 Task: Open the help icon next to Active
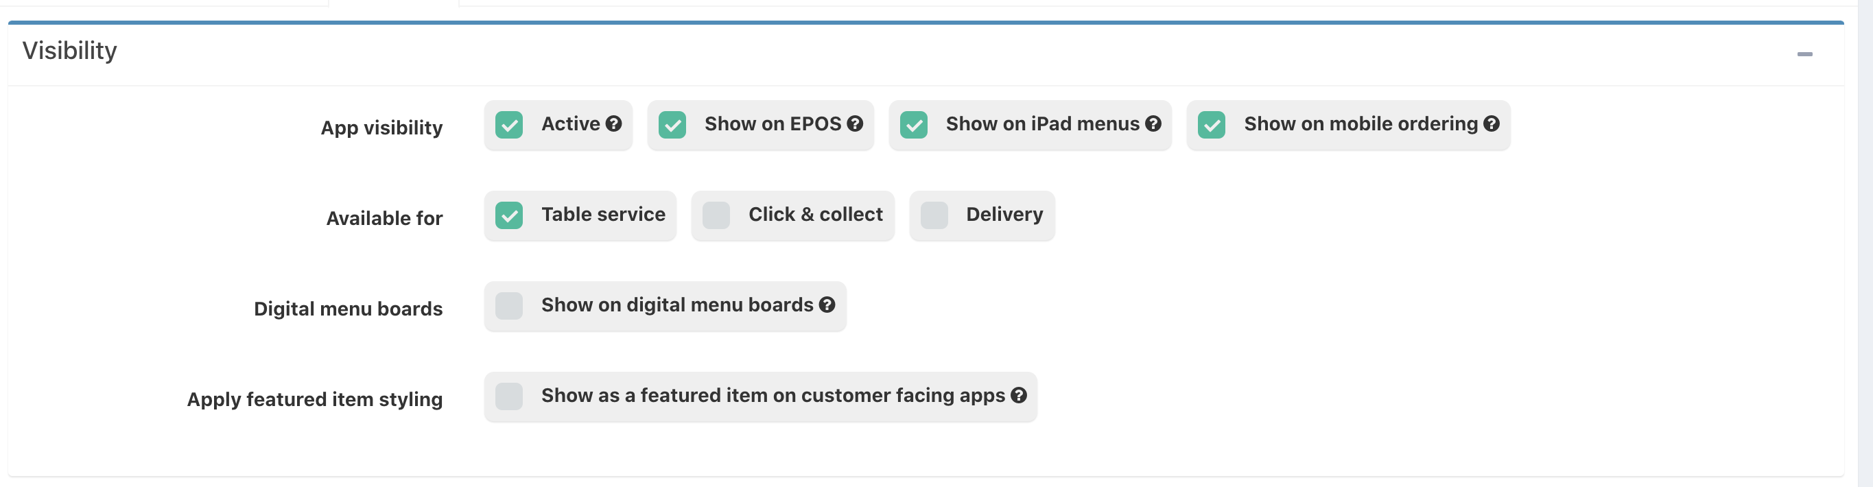pyautogui.click(x=613, y=124)
